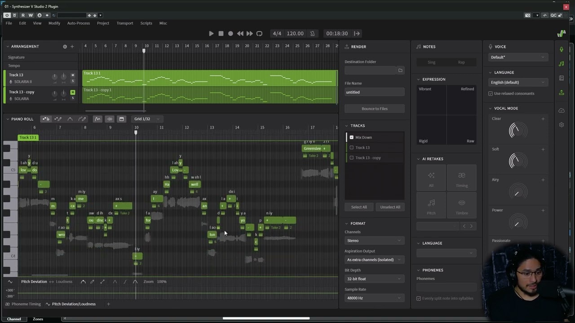Click the File Name input field
575x323 pixels.
374,92
